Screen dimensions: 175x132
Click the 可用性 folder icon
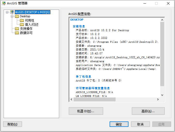pyautogui.click(x=22, y=20)
